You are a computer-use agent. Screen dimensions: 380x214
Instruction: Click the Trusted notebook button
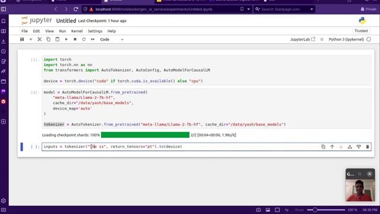pos(361,31)
